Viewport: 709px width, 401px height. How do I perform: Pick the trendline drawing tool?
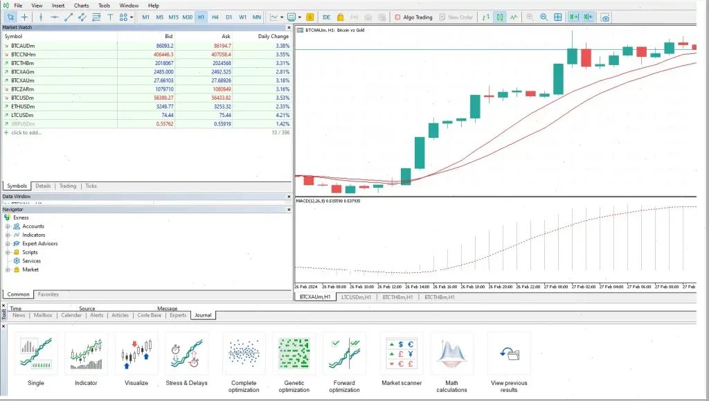[x=69, y=17]
